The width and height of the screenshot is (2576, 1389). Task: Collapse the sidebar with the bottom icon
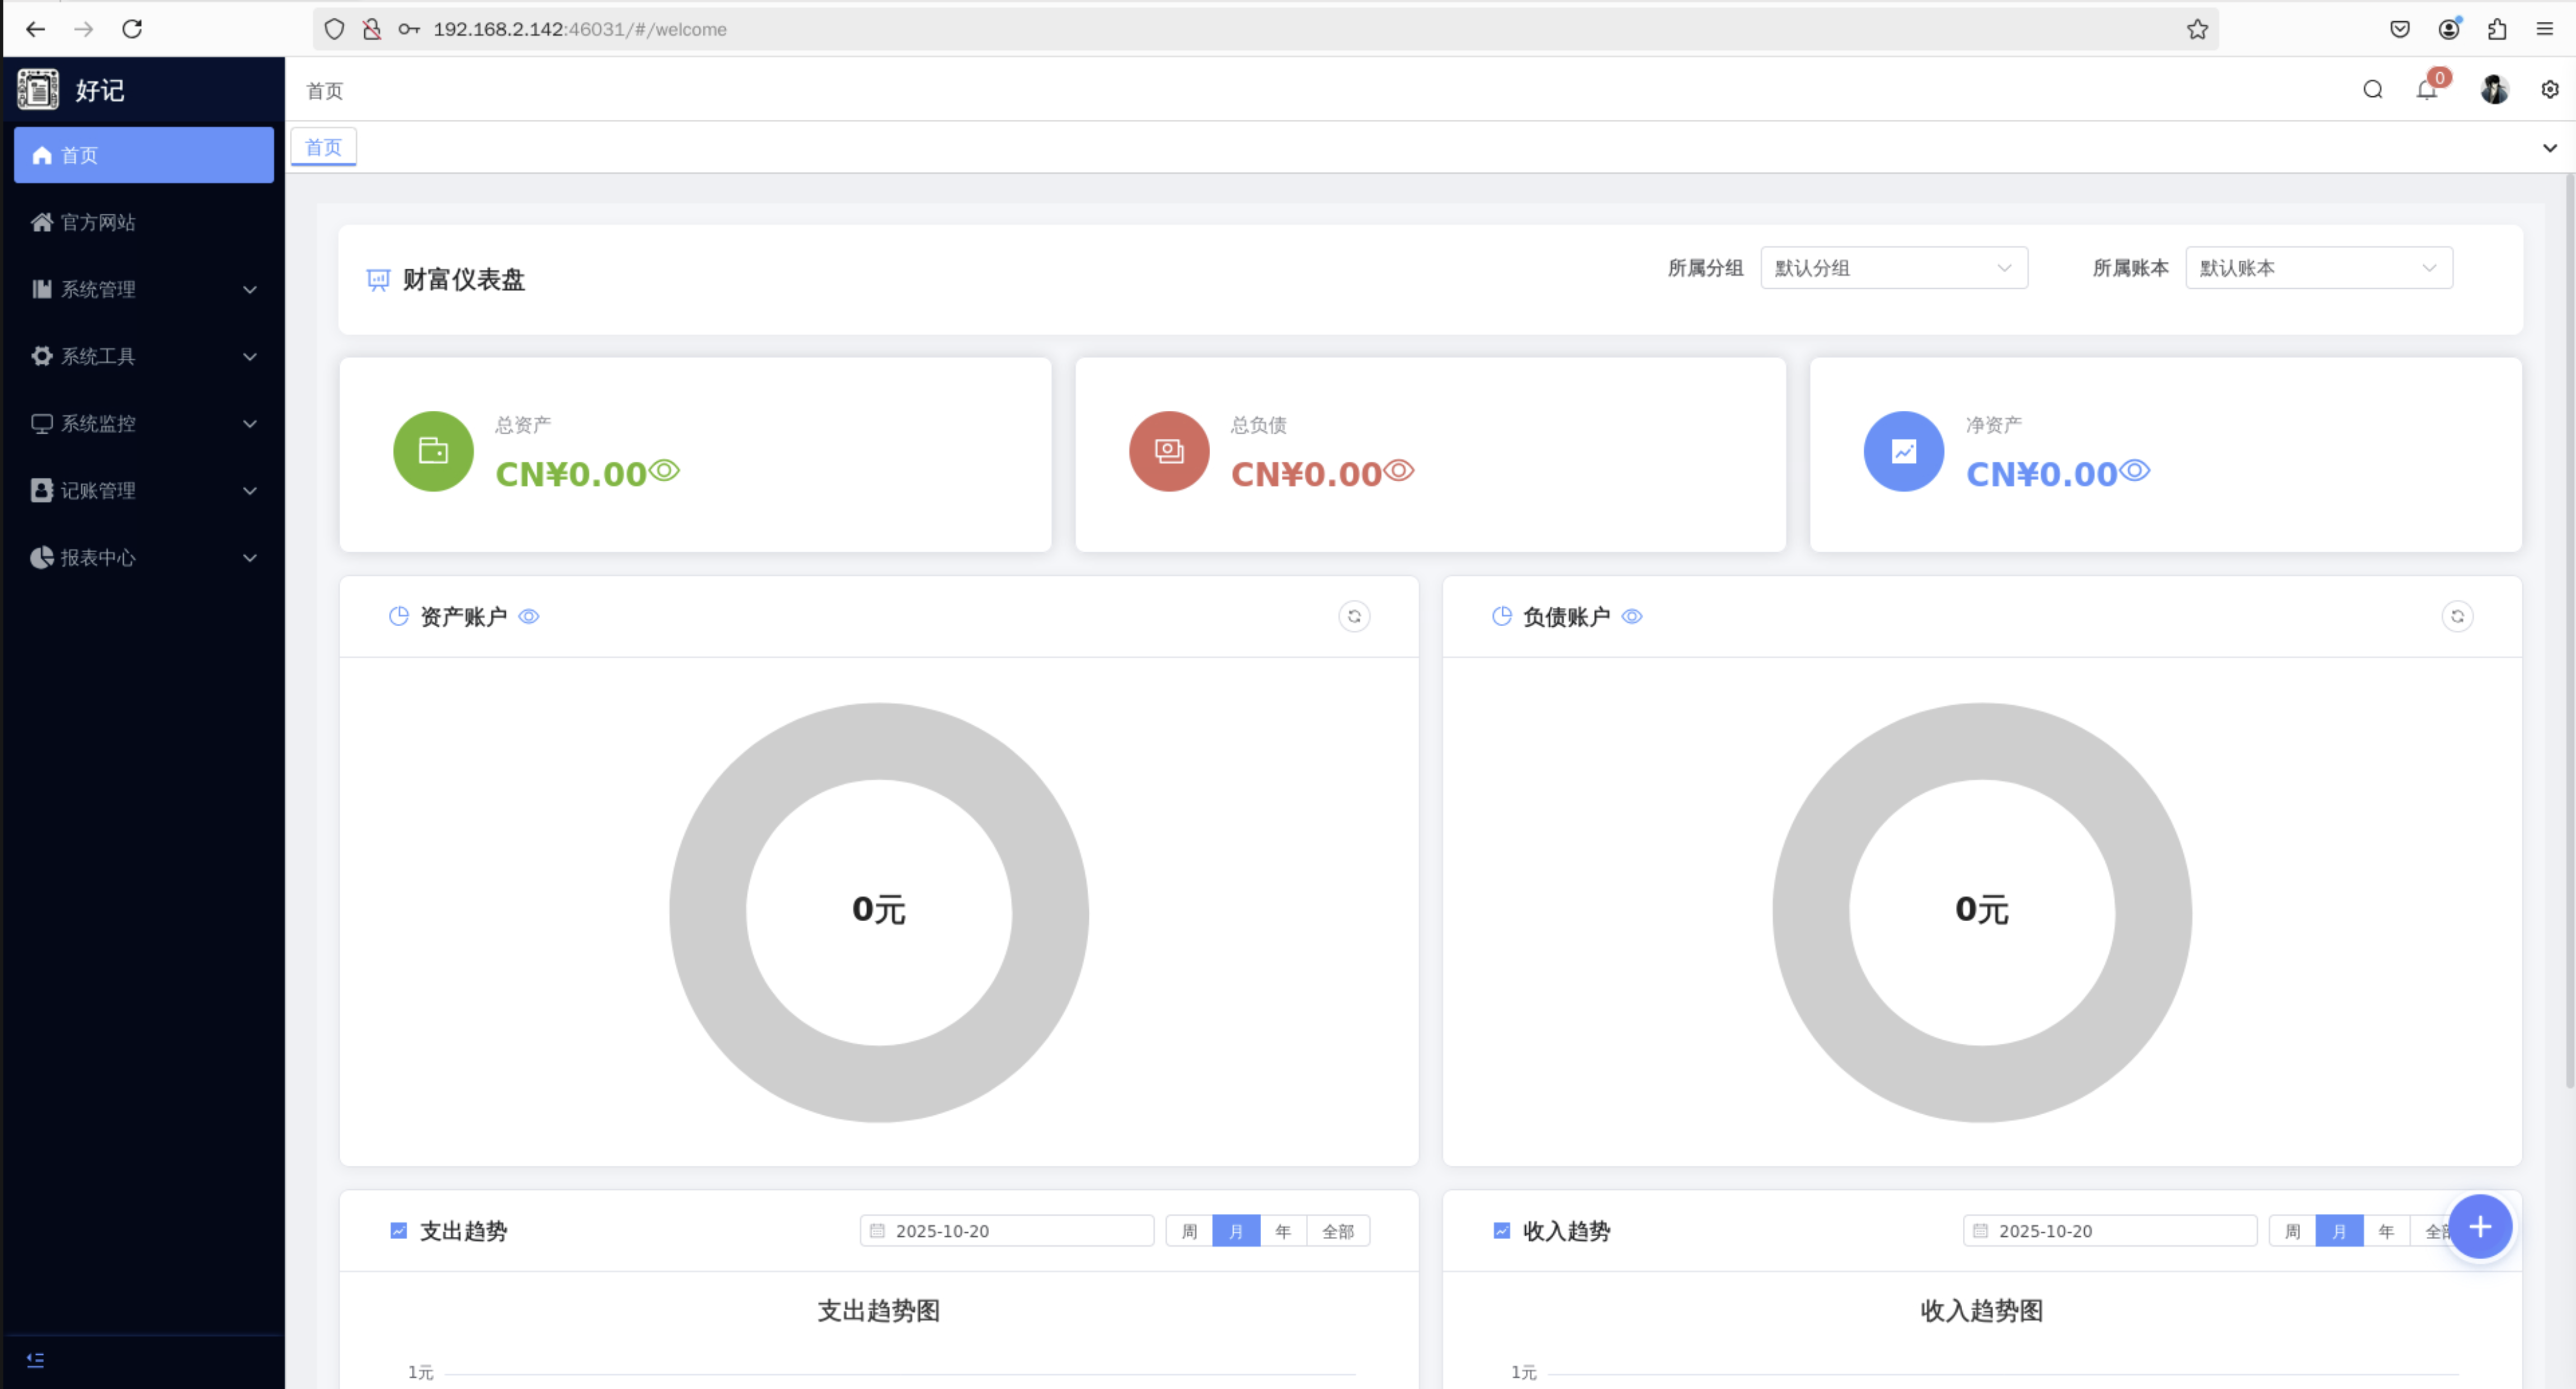35,1360
